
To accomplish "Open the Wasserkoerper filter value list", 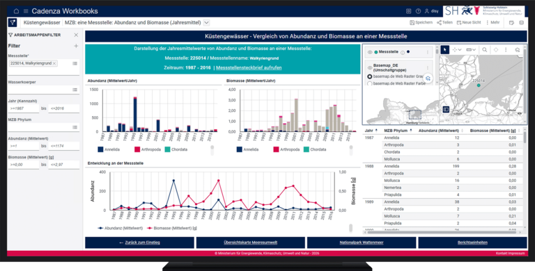I will tap(75, 90).
